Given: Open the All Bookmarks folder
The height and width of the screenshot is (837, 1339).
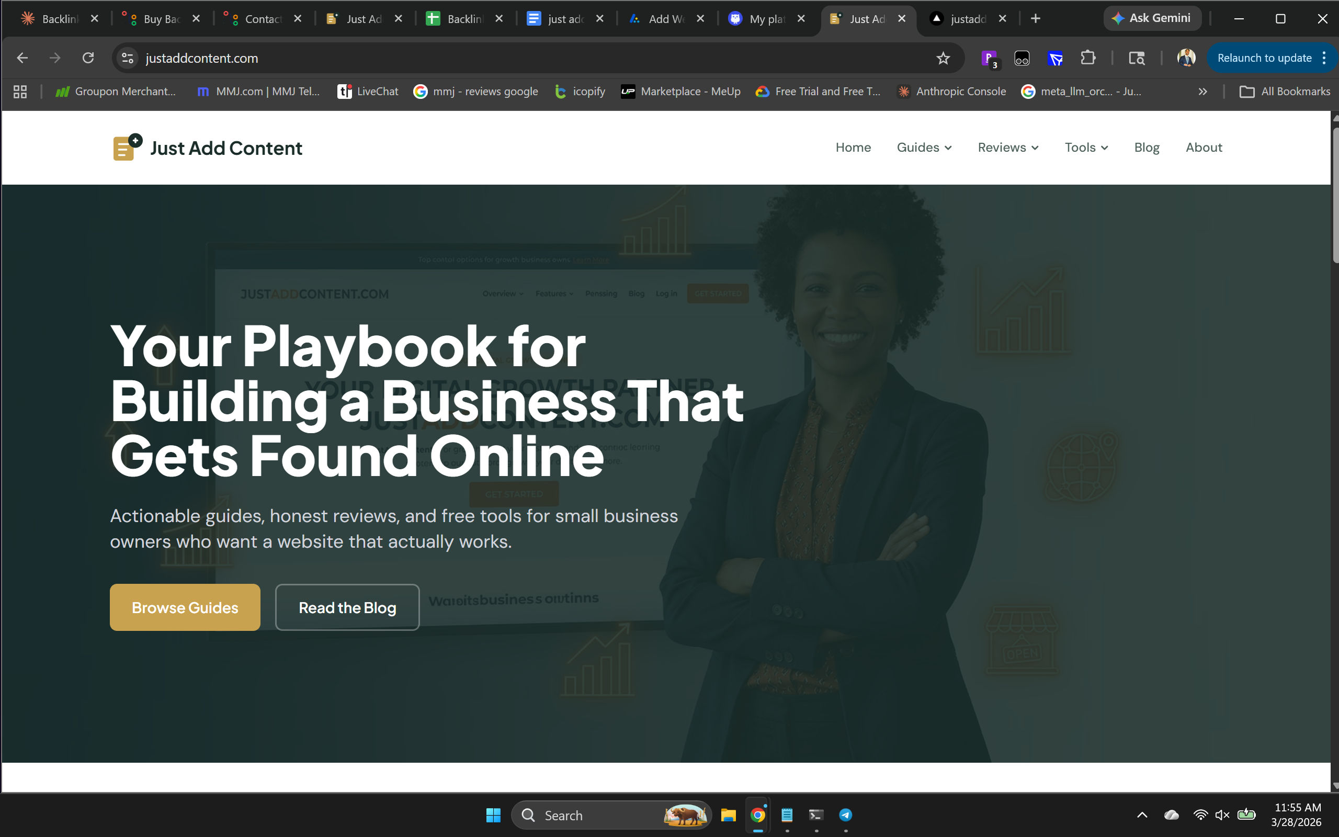Looking at the screenshot, I should 1285,92.
